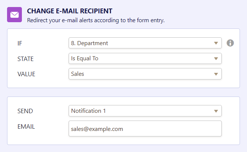
Task: Click the EMAIL field containing sales@example.com
Action: coord(145,129)
